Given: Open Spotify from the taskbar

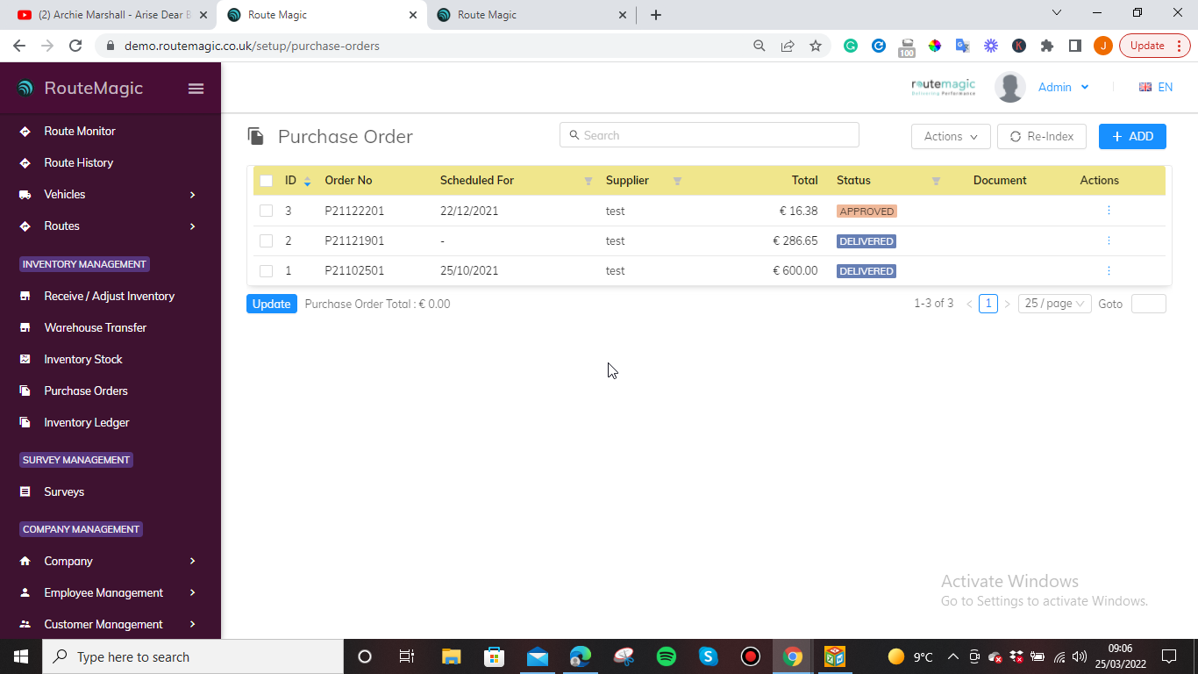Looking at the screenshot, I should [666, 656].
